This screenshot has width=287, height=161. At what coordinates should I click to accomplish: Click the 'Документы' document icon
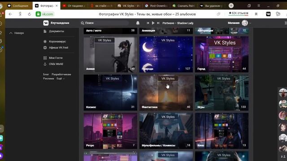tap(45, 31)
